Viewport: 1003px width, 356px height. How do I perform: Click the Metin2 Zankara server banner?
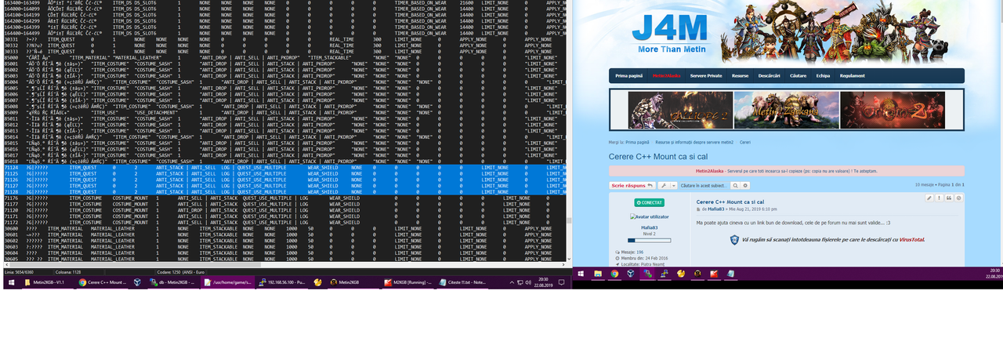[786, 110]
